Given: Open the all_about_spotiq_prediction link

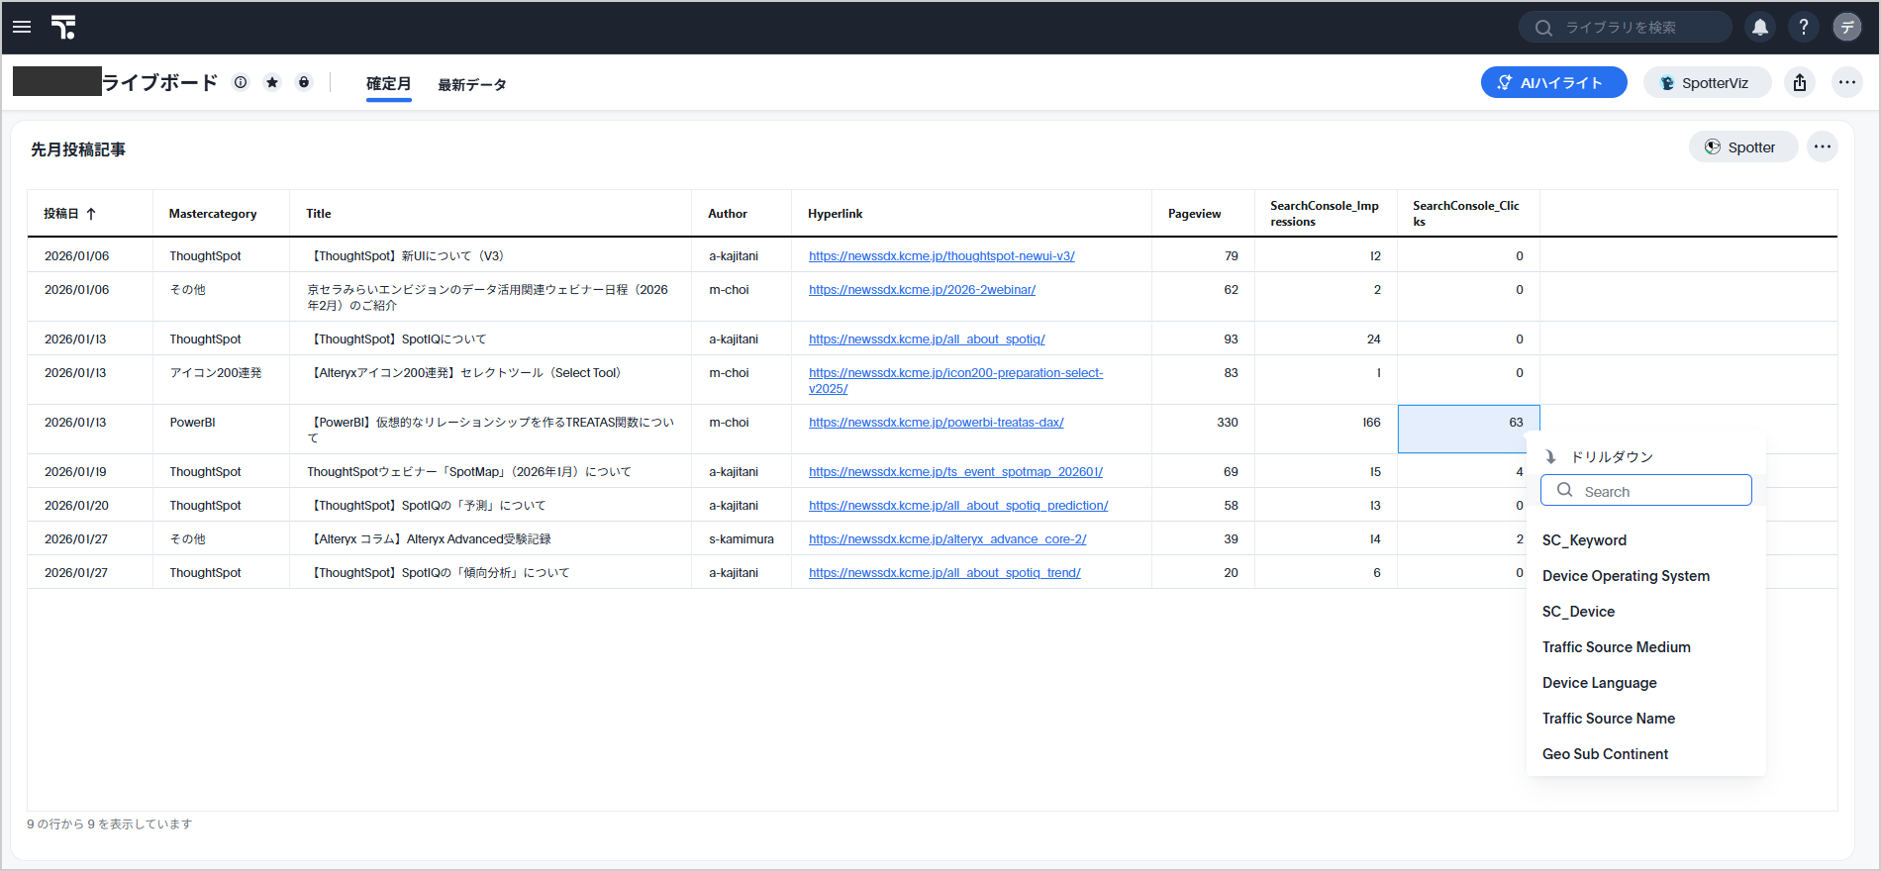Looking at the screenshot, I should point(958,506).
